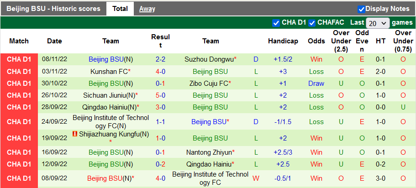Open Beijing BSU home team link on 30/10/22
This screenshot has width=416, height=188.
click(106, 83)
